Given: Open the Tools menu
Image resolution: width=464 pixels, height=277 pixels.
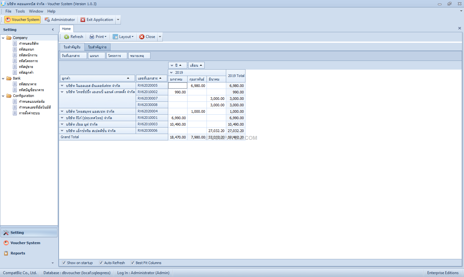Looking at the screenshot, I should click(20, 11).
